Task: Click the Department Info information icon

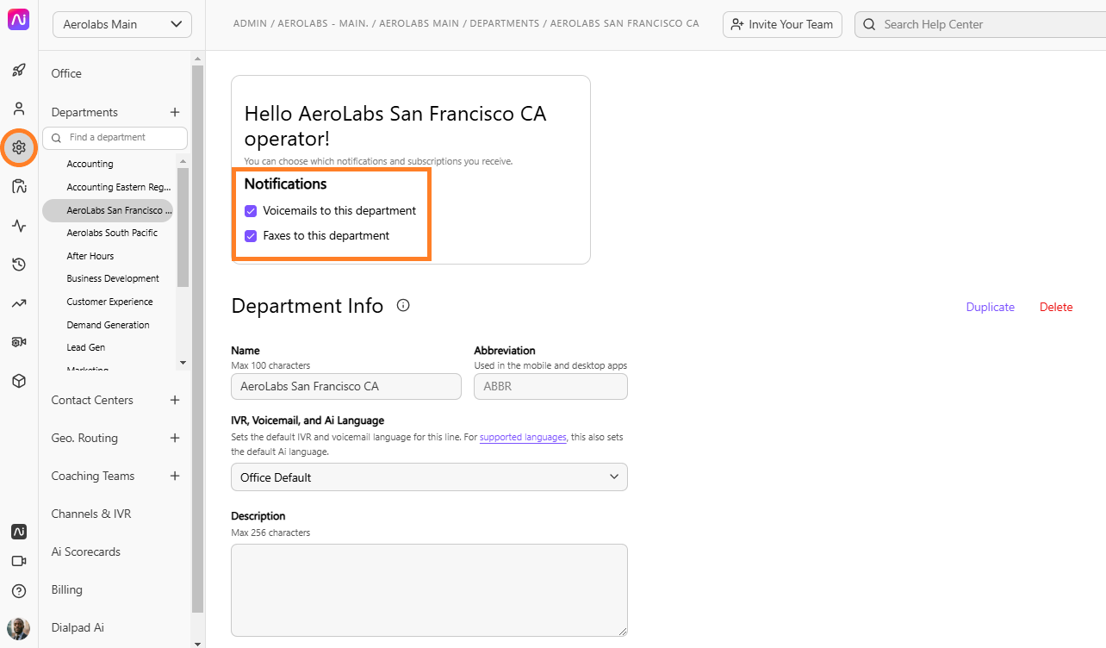Action: point(403,305)
